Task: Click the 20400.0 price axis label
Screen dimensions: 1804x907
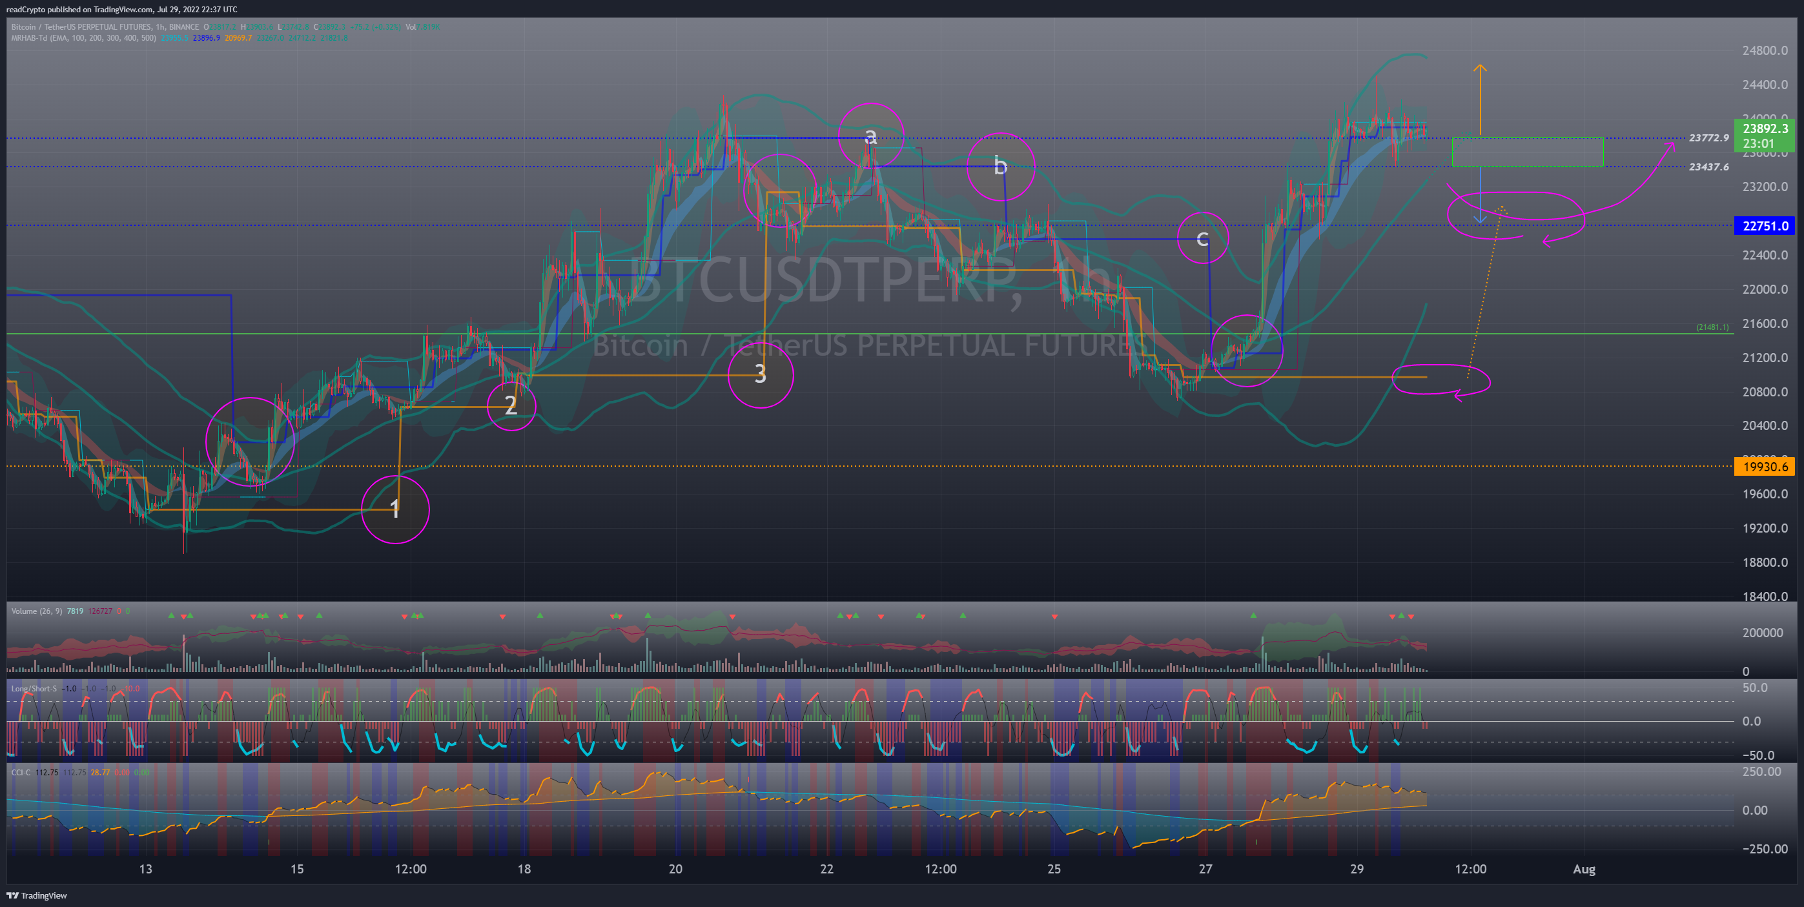Action: click(1765, 426)
